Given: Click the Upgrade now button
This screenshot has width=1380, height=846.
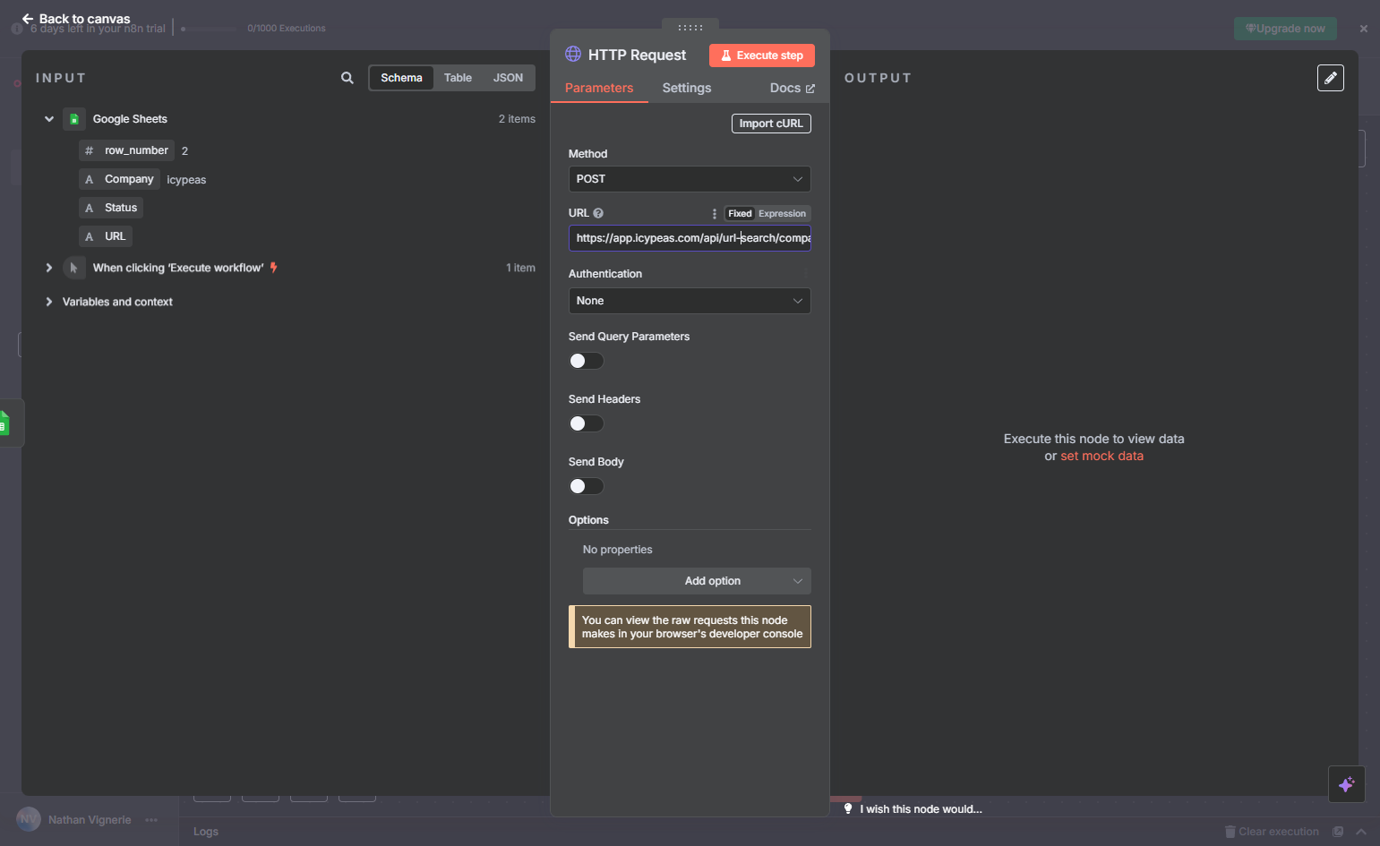Looking at the screenshot, I should [1285, 29].
